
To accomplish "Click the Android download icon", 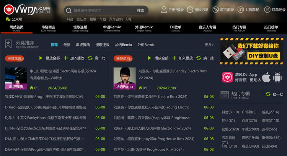I will click(278, 77).
